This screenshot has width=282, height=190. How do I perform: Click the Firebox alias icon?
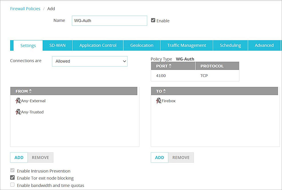point(158,100)
